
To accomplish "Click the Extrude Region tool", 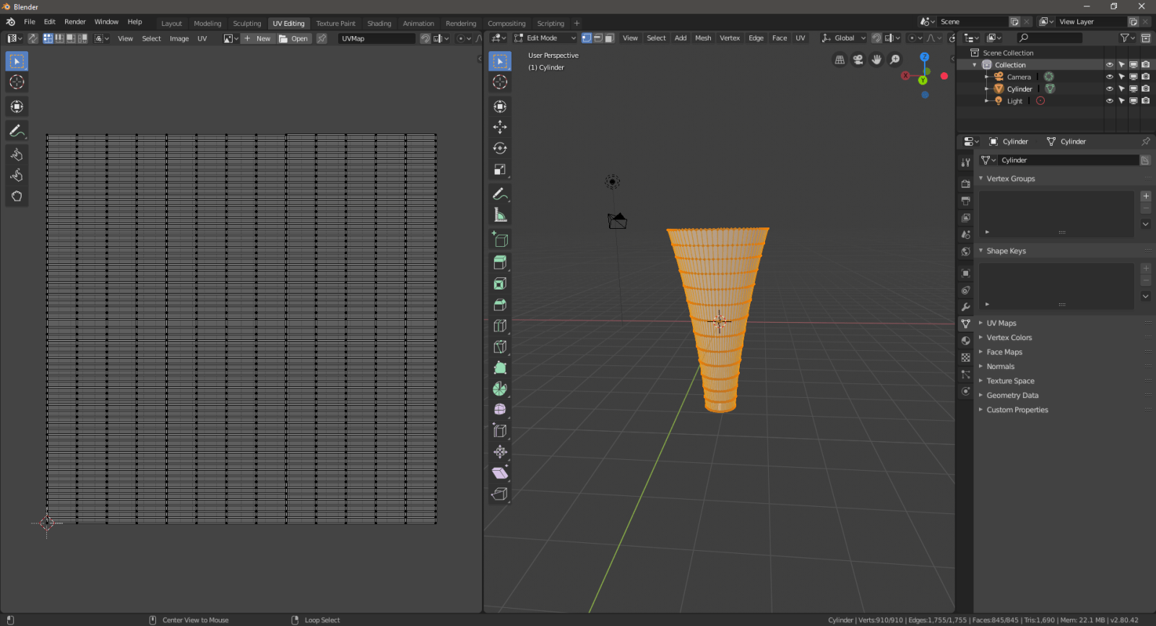I will [x=499, y=263].
